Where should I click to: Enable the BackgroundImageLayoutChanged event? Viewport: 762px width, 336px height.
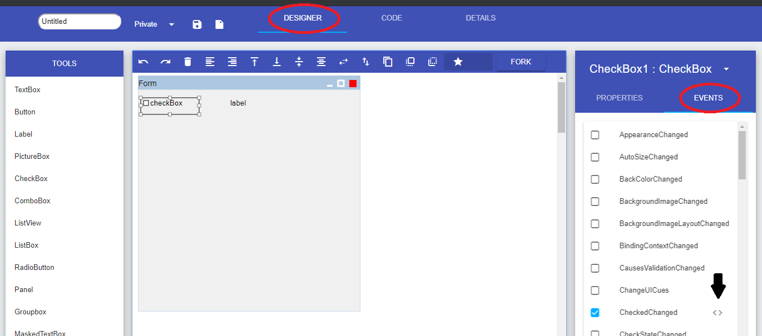tap(595, 224)
